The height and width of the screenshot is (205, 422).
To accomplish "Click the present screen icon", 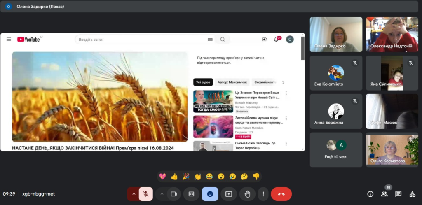I will 229,194.
